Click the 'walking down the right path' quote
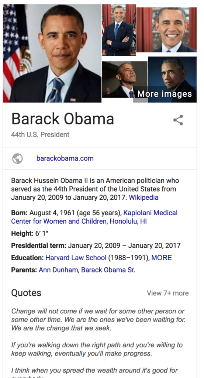The height and width of the screenshot is (378, 204). tap(97, 349)
